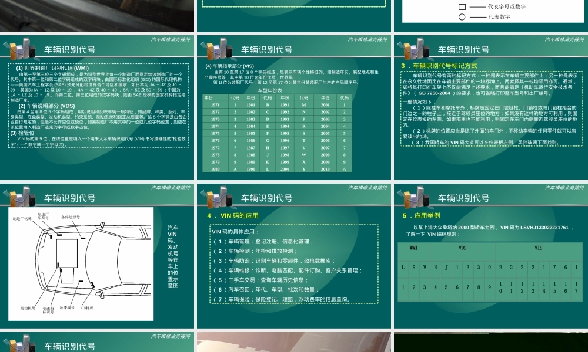The height and width of the screenshot is (352, 588).
Task: Click the yellow heading 4．VIN 码的应用
Action: (x=232, y=215)
